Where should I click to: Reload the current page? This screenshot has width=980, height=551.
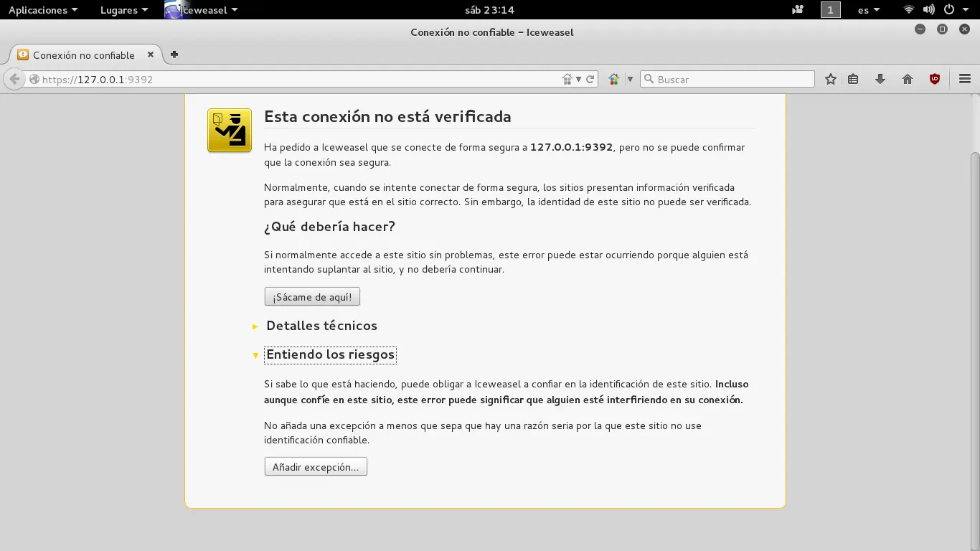point(590,80)
